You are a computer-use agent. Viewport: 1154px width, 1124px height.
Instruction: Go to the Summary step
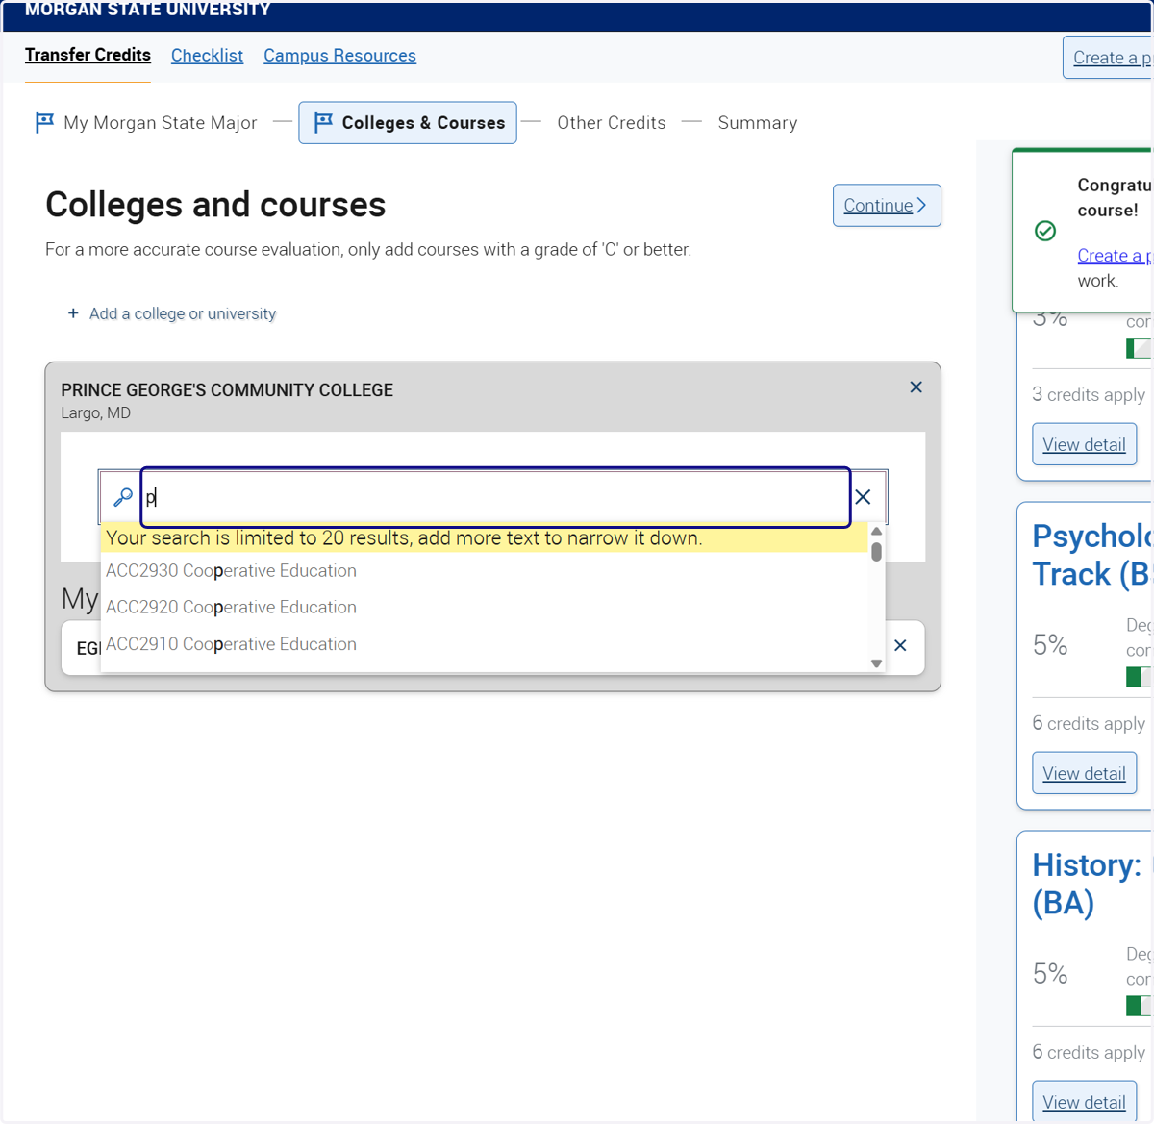[758, 123]
